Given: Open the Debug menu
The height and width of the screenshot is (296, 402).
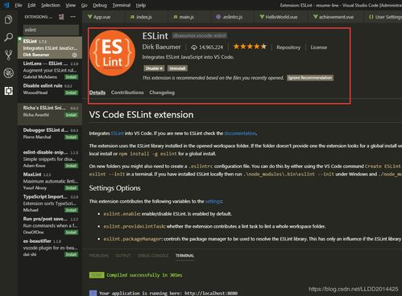Looking at the screenshot, I should [100, 5].
